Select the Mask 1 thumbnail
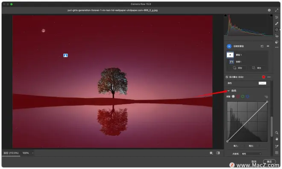 click(x=230, y=55)
